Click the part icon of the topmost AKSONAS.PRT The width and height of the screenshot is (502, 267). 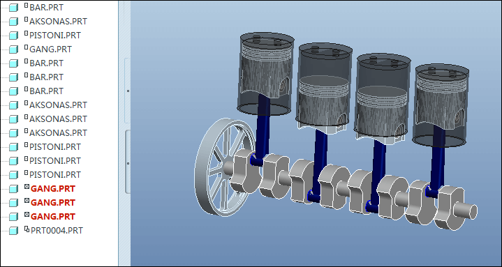point(13,22)
